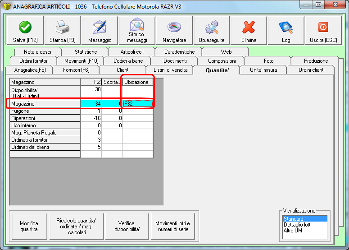Open Ordini fornitori tab

coord(34,61)
